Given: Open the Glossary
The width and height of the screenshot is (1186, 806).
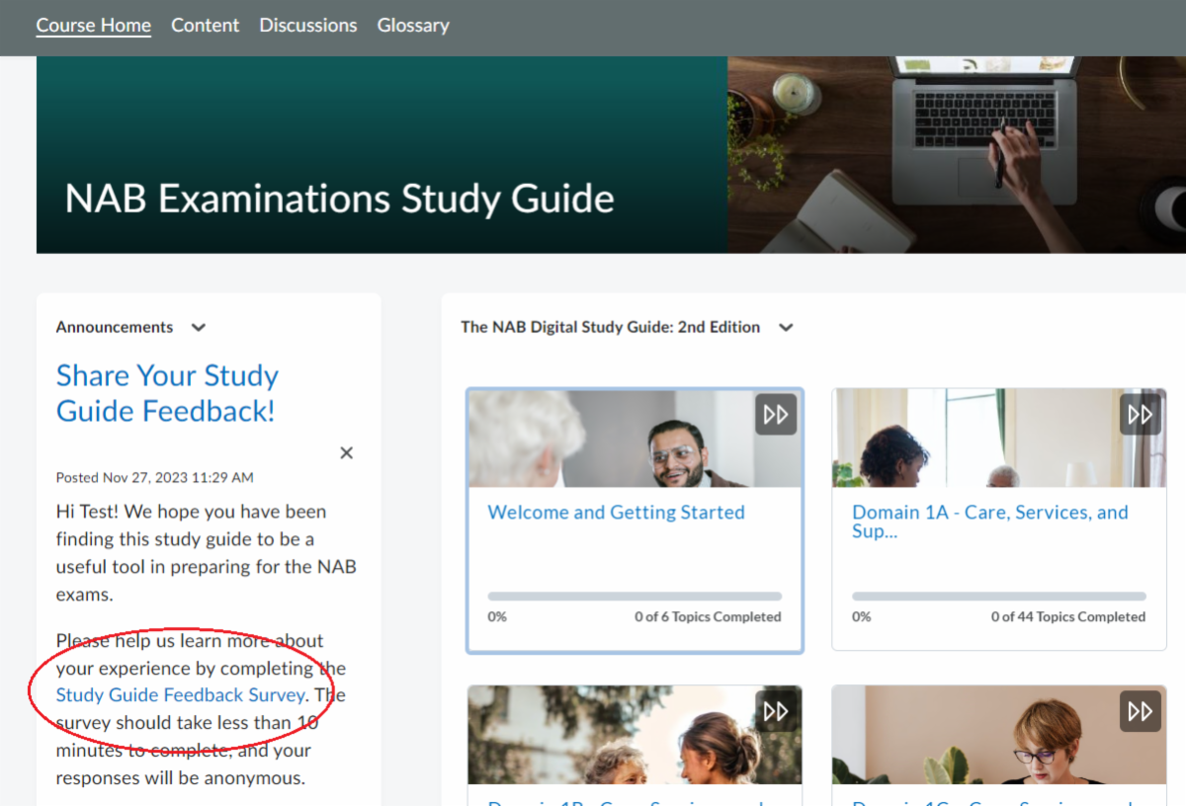Looking at the screenshot, I should click(x=413, y=25).
